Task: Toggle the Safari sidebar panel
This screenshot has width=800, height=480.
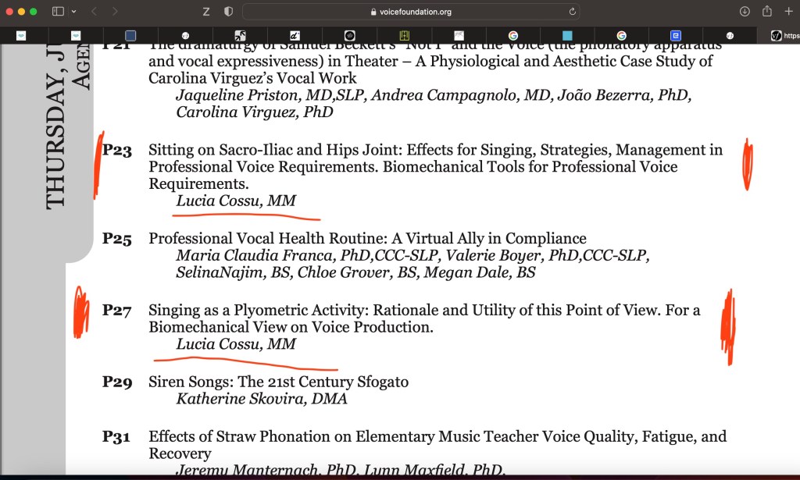Action: 58,12
